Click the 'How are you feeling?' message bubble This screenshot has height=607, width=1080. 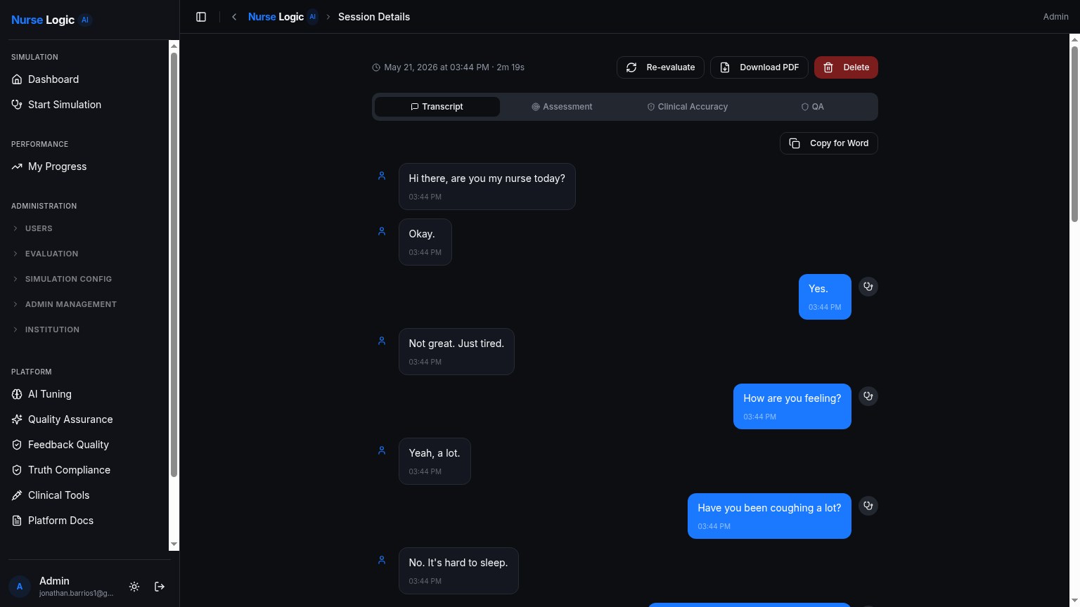pyautogui.click(x=792, y=406)
